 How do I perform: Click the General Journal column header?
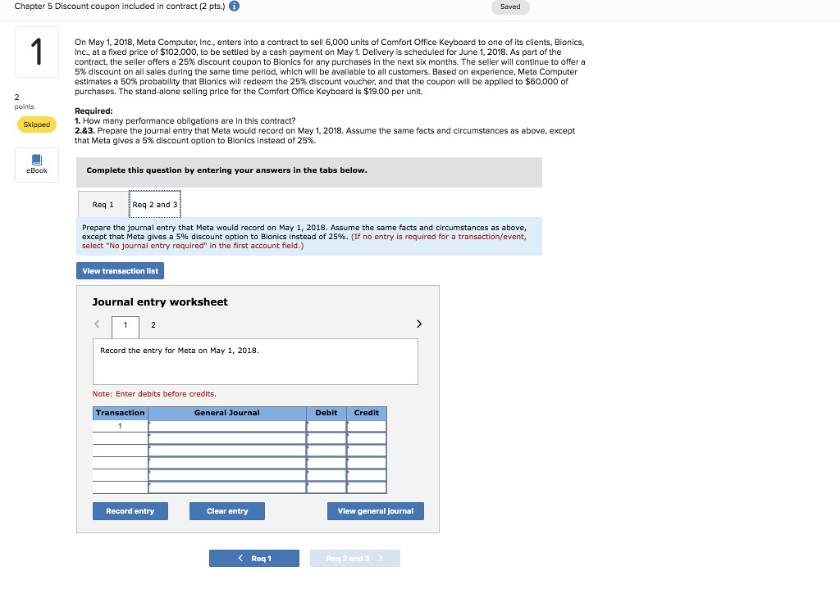227,413
